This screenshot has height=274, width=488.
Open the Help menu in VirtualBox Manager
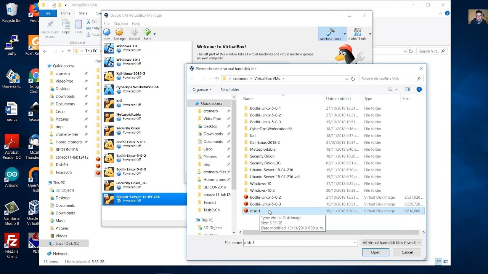(136, 24)
